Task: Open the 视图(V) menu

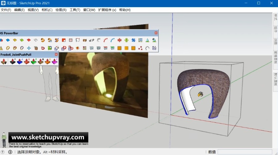Action: coord(33,10)
